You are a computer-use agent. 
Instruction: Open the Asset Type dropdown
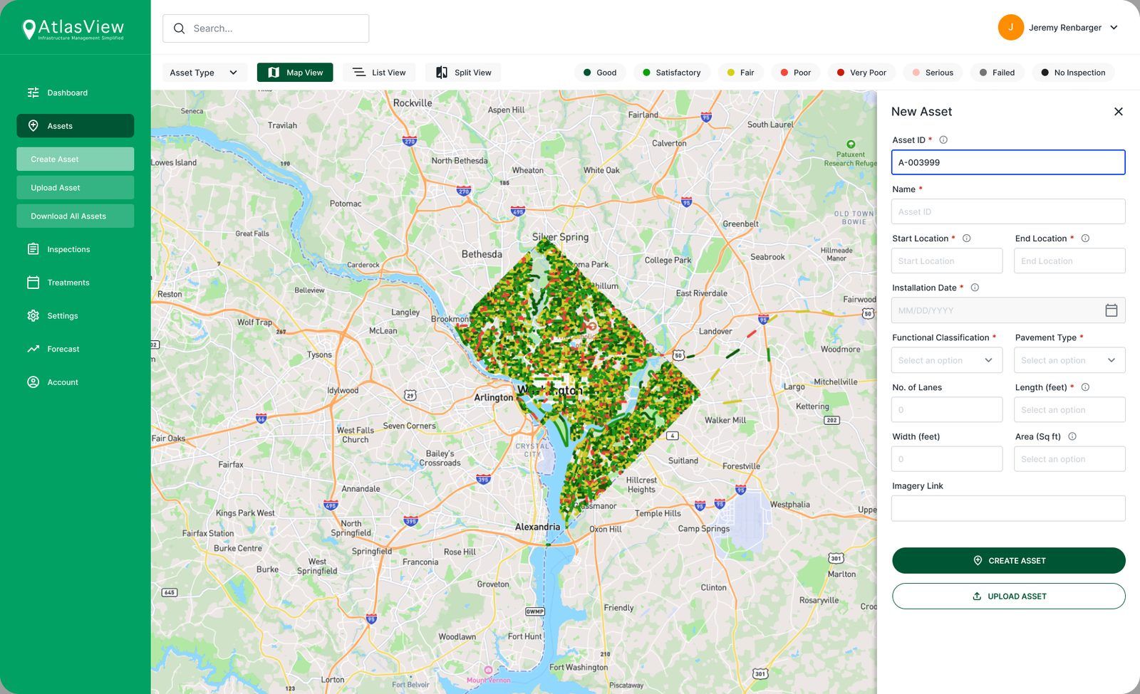tap(204, 73)
